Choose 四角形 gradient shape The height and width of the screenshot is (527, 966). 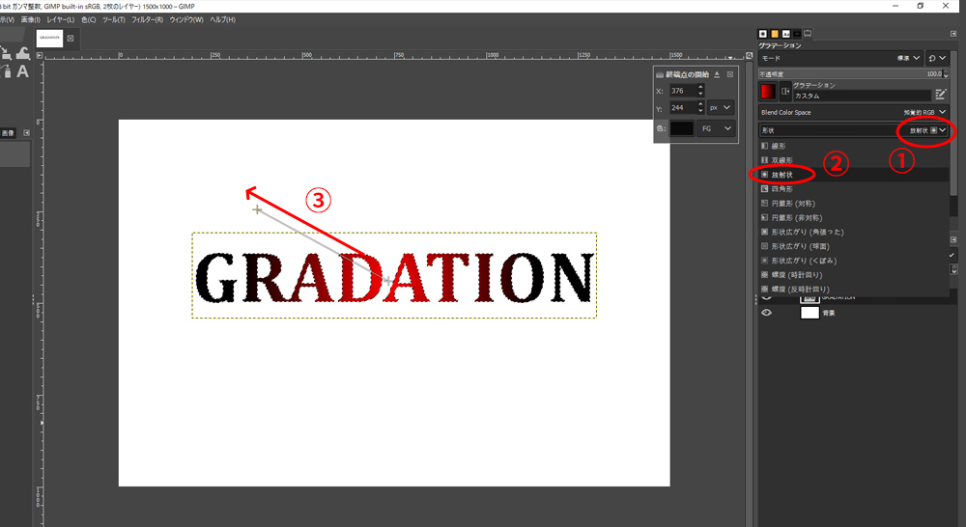coord(853,189)
